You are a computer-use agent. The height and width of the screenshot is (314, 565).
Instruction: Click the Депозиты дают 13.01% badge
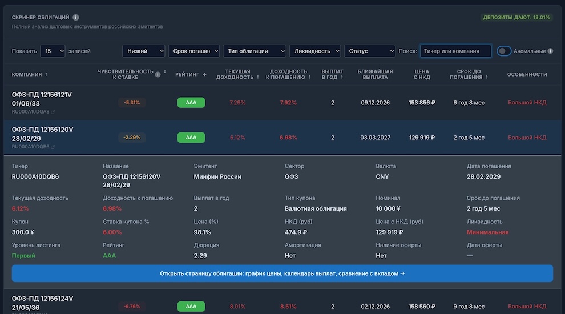click(x=516, y=17)
